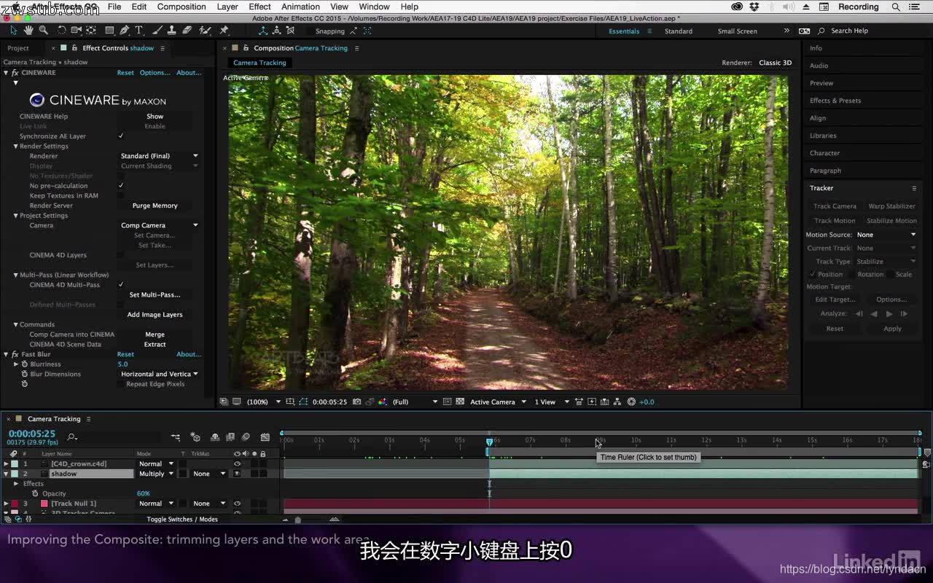
Task: Open the Composition menu
Action: point(181,7)
